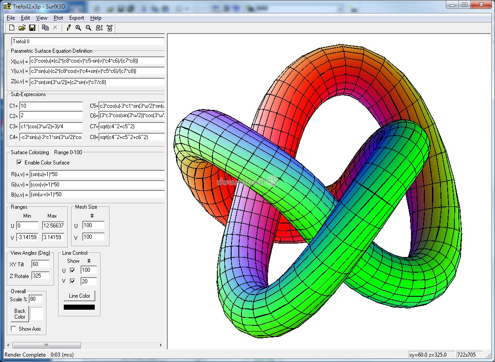Screen dimensions: 495x362
Task: Click the pencil draw/plot icon
Action: (x=68, y=28)
